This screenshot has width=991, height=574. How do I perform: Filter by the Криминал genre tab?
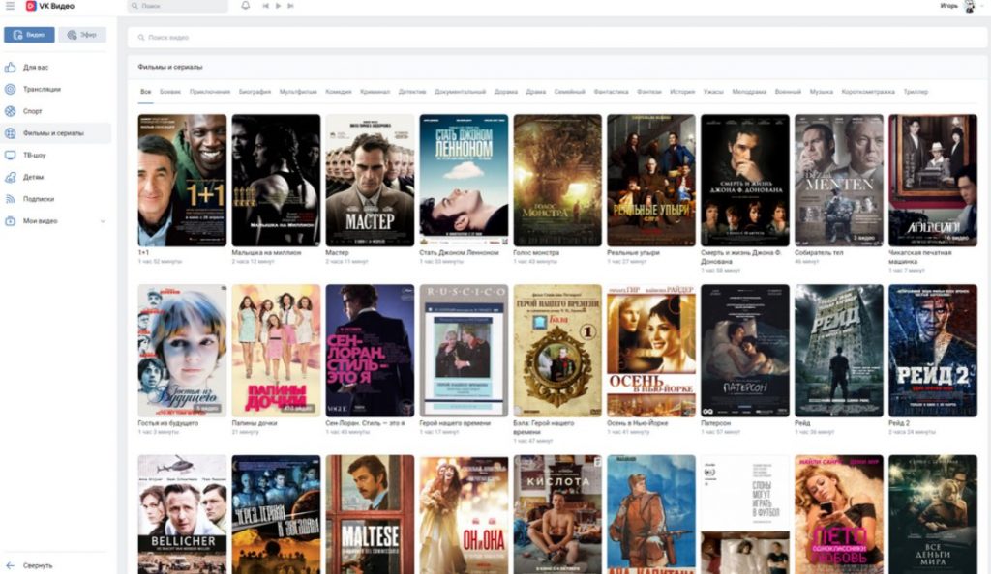coord(375,92)
